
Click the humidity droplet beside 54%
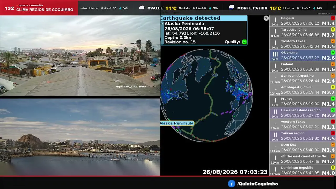click(120, 8)
